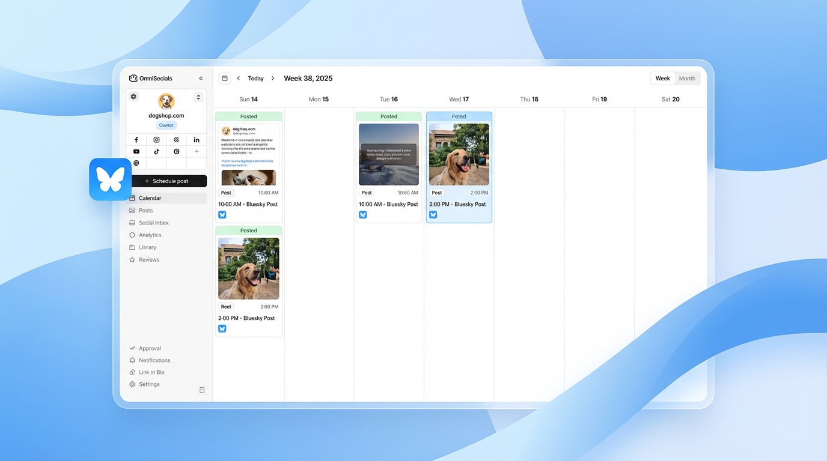
Task: Switch to the Month view
Action: click(x=687, y=78)
